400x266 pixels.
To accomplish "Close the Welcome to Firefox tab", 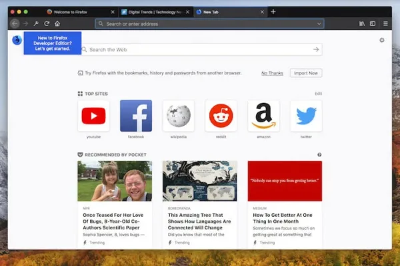I will (113, 12).
